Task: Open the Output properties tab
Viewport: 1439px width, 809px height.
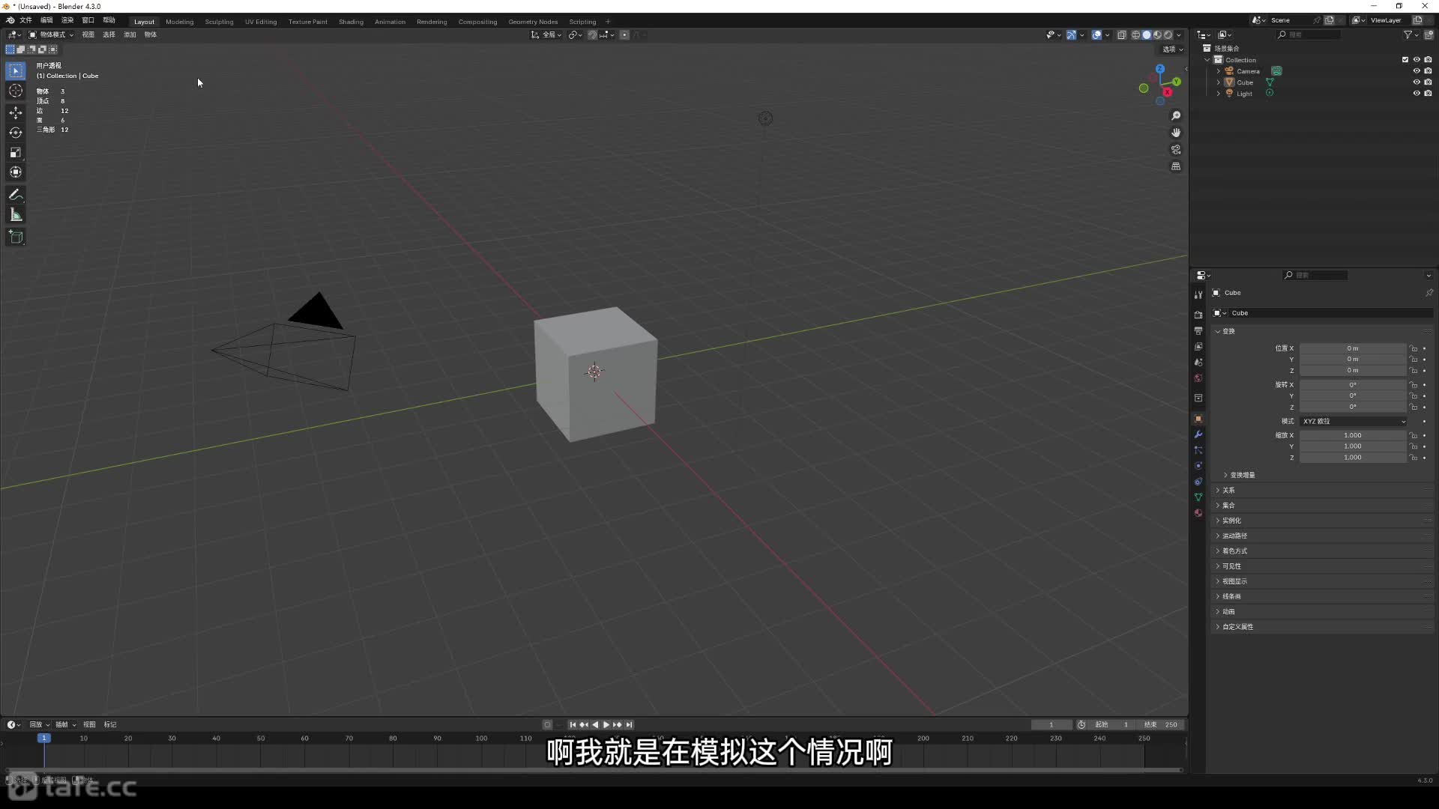Action: [1198, 330]
